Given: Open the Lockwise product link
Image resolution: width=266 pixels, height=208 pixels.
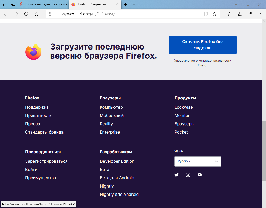Looking at the screenshot, I should click(184, 107).
